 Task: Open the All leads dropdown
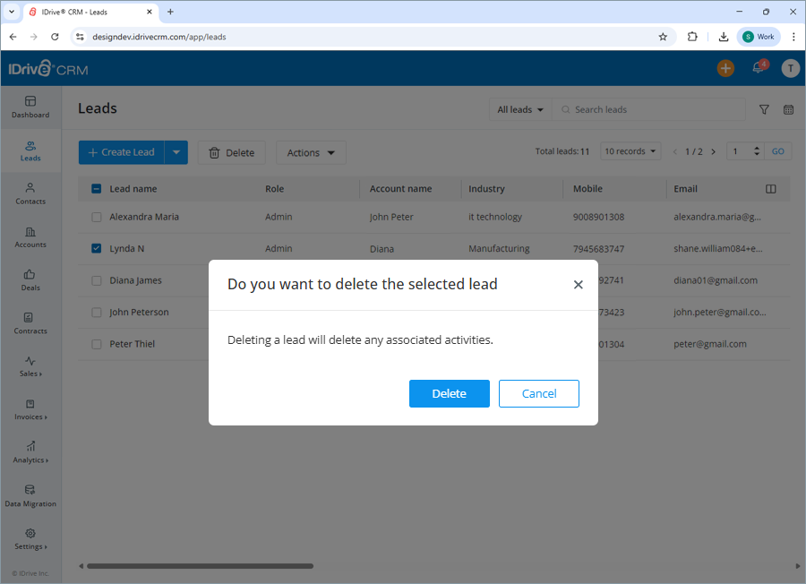tap(519, 109)
